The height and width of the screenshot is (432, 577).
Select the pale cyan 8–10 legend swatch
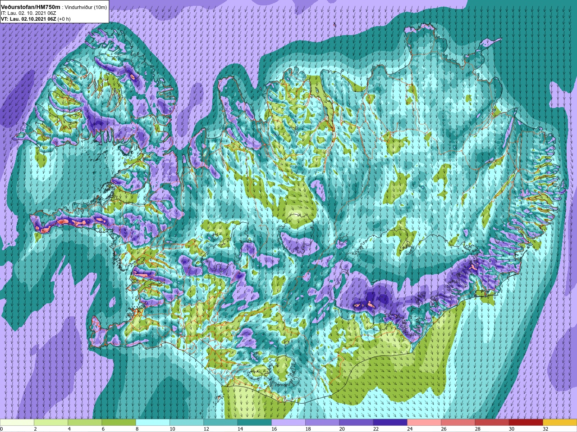coord(153,423)
